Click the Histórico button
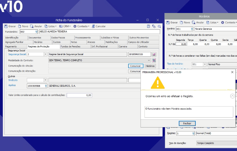Screen dimensions: 237x151 tap(150, 66)
